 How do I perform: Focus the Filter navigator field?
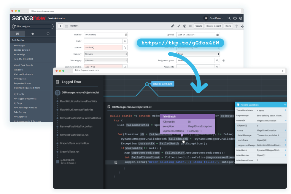(x=33, y=26)
